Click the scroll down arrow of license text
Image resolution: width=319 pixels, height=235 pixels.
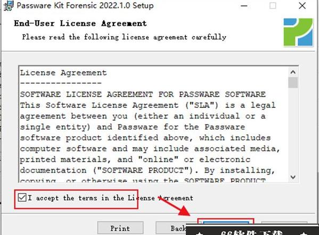click(x=293, y=177)
